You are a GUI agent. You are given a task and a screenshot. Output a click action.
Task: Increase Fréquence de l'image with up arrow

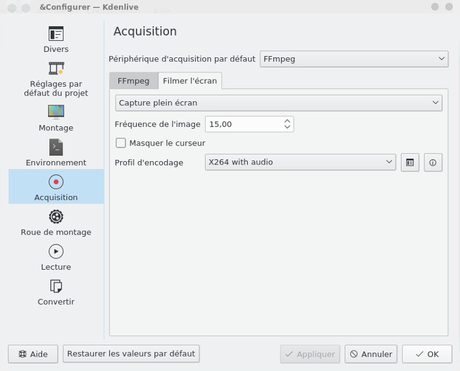[x=287, y=121]
